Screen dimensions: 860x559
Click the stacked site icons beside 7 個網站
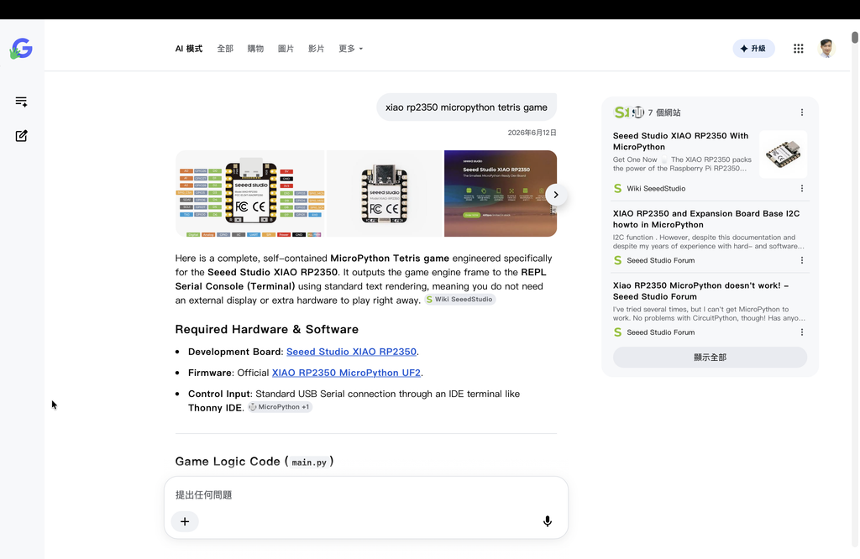click(x=628, y=112)
